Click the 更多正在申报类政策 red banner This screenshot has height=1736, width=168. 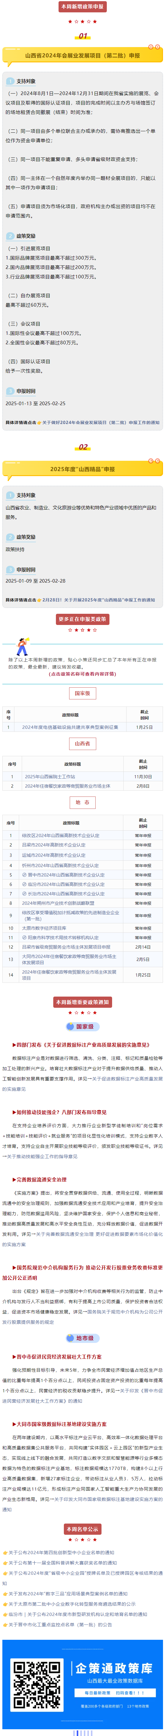(x=82, y=619)
